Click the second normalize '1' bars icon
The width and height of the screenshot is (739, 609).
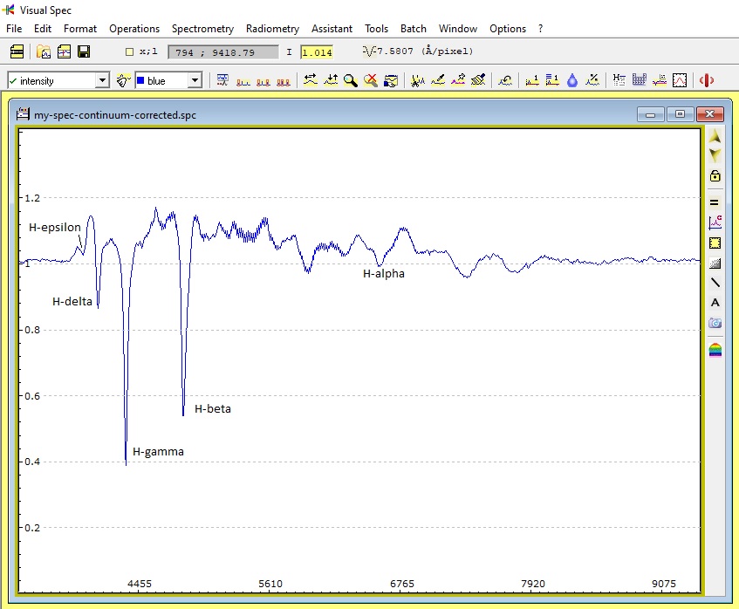point(552,80)
